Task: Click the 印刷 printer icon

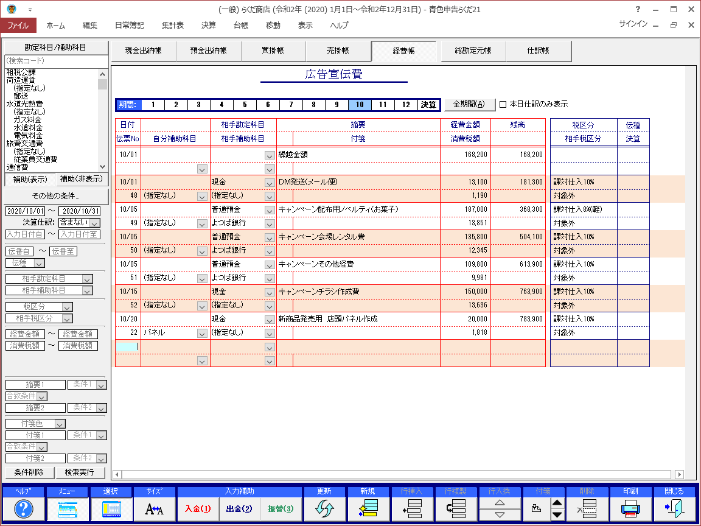Action: [630, 509]
